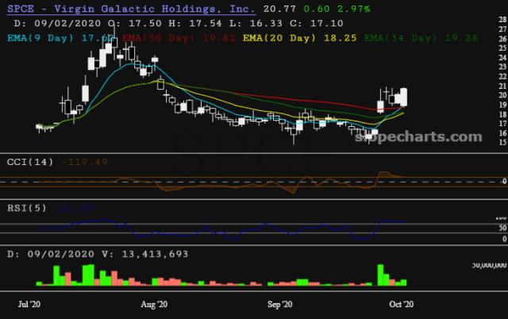Click the price change 2.97% in header
508x319 pixels.
pos(354,9)
